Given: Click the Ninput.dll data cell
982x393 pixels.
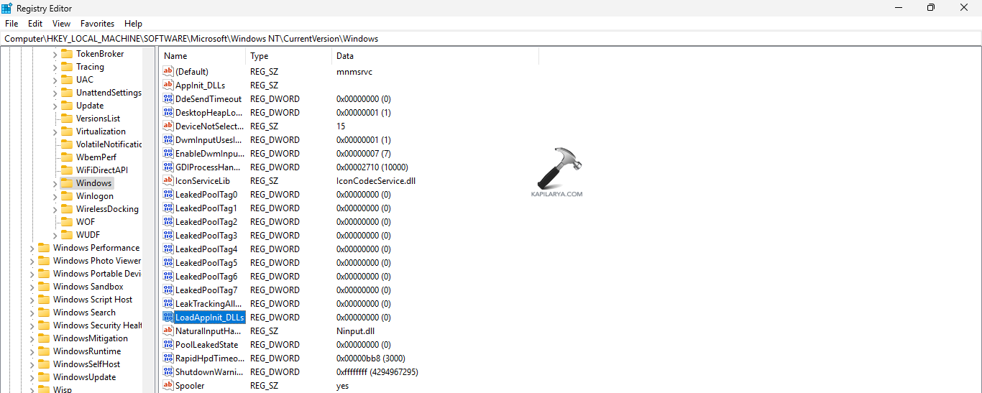Looking at the screenshot, I should pos(355,330).
